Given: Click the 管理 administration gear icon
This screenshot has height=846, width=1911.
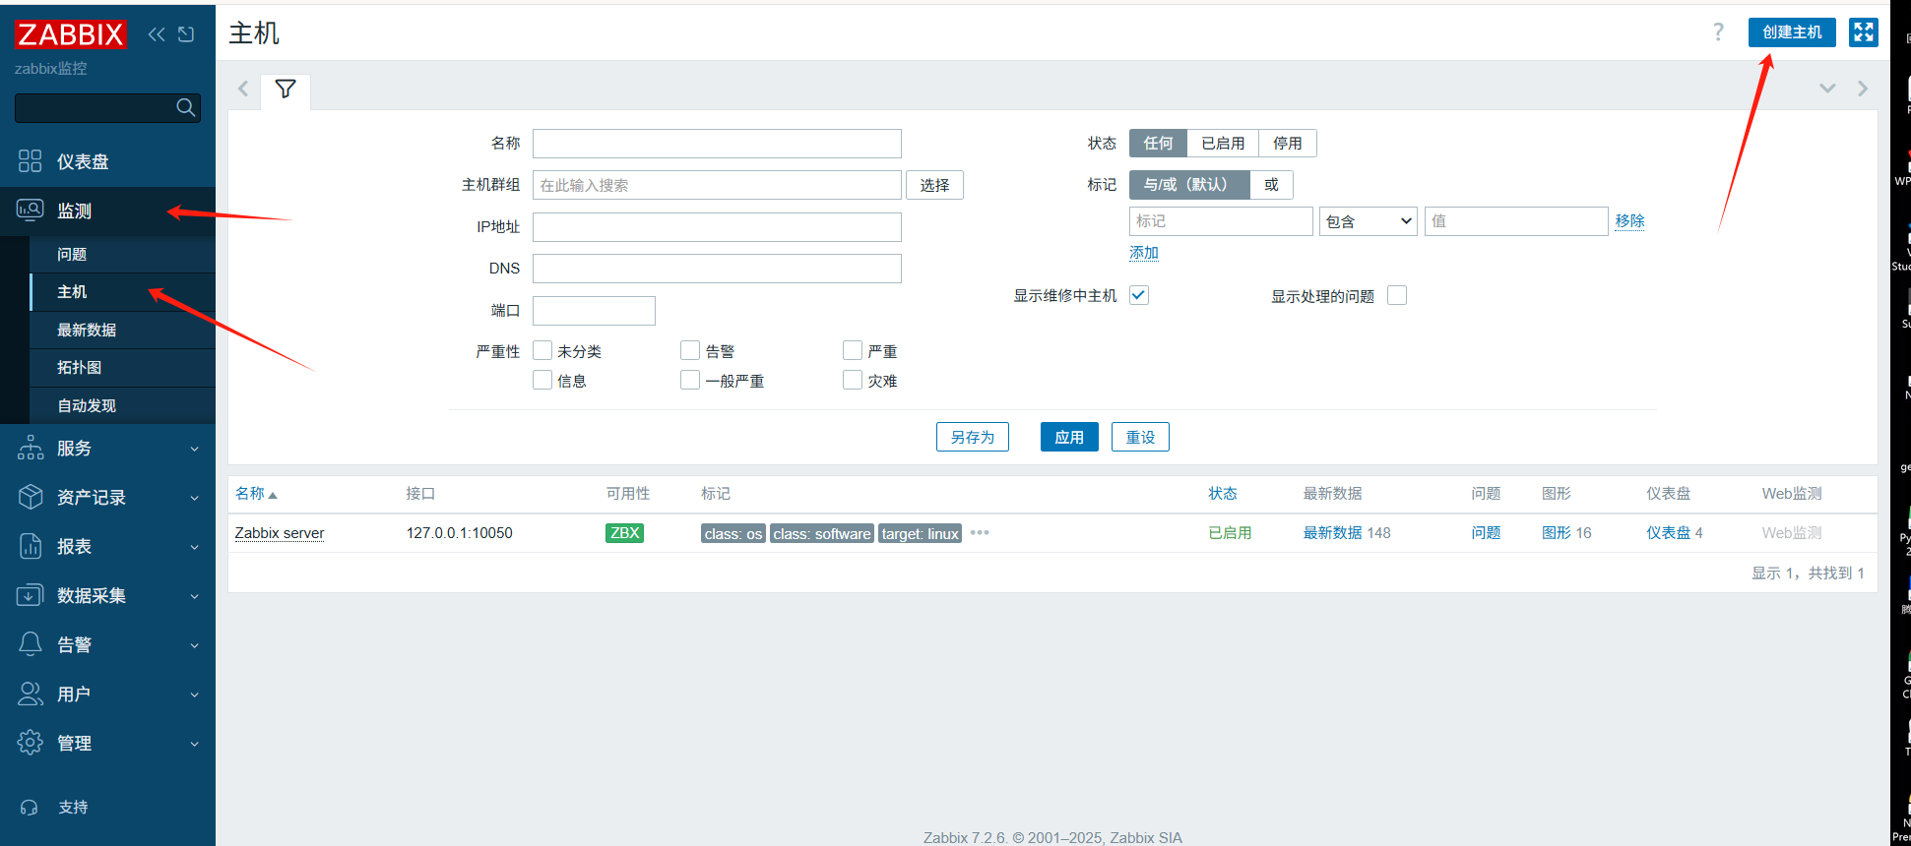Looking at the screenshot, I should coord(31,743).
